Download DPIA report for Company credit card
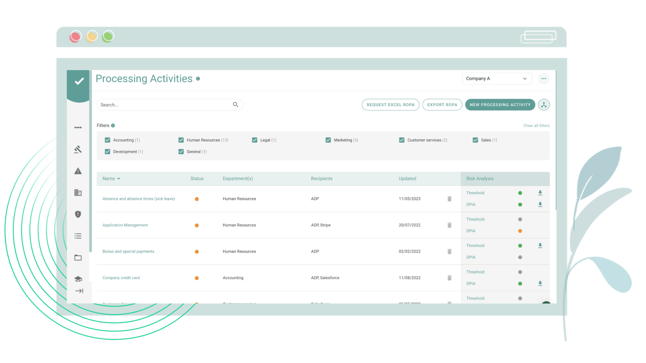This screenshot has height=363, width=646. click(540, 283)
